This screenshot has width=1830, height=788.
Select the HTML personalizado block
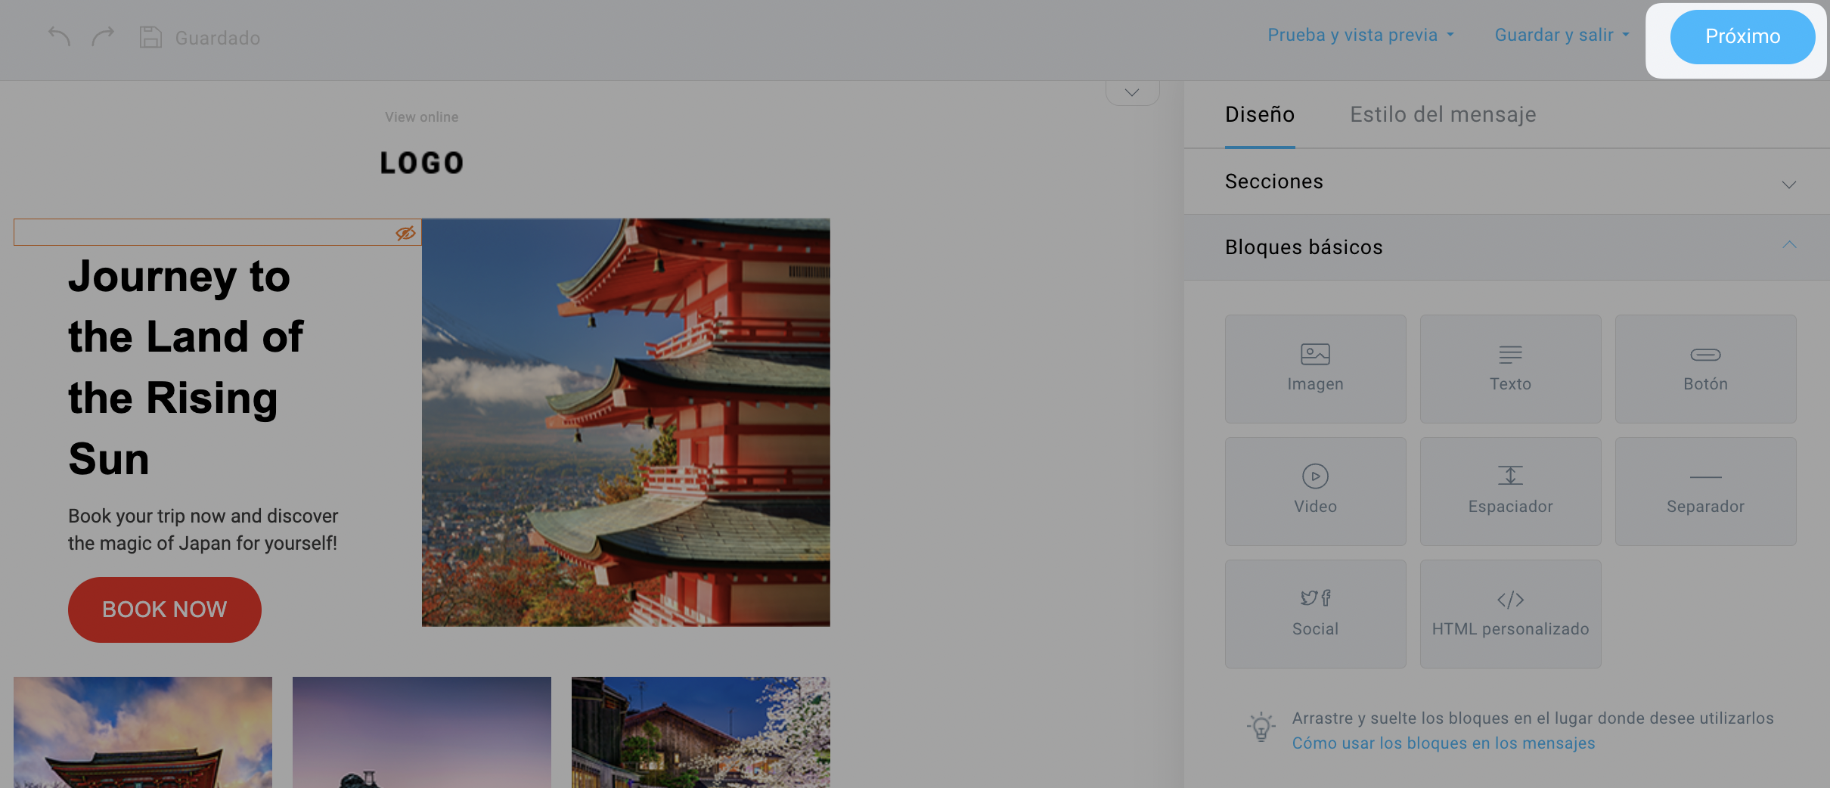pyautogui.click(x=1510, y=614)
